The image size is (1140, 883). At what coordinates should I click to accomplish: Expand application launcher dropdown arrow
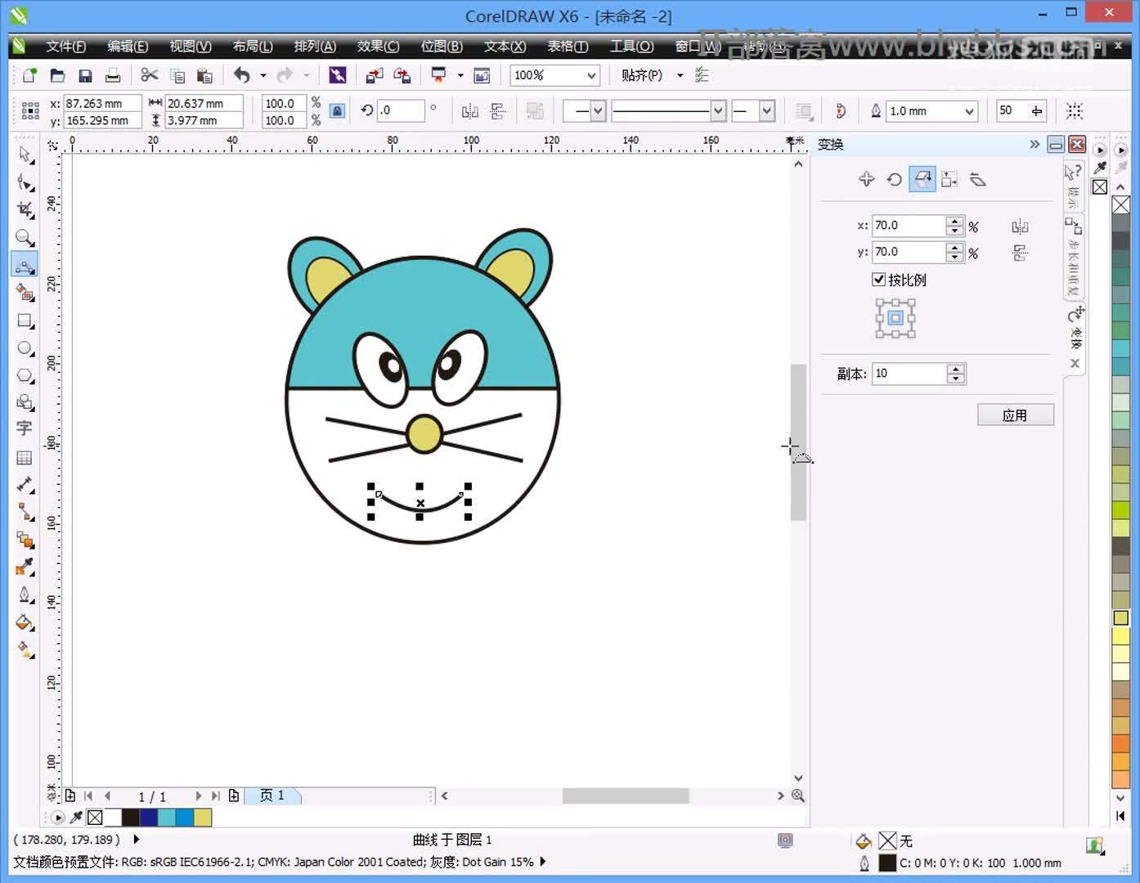[x=460, y=75]
